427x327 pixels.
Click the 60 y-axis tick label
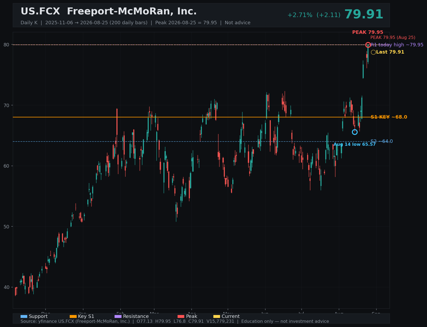coord(6,166)
